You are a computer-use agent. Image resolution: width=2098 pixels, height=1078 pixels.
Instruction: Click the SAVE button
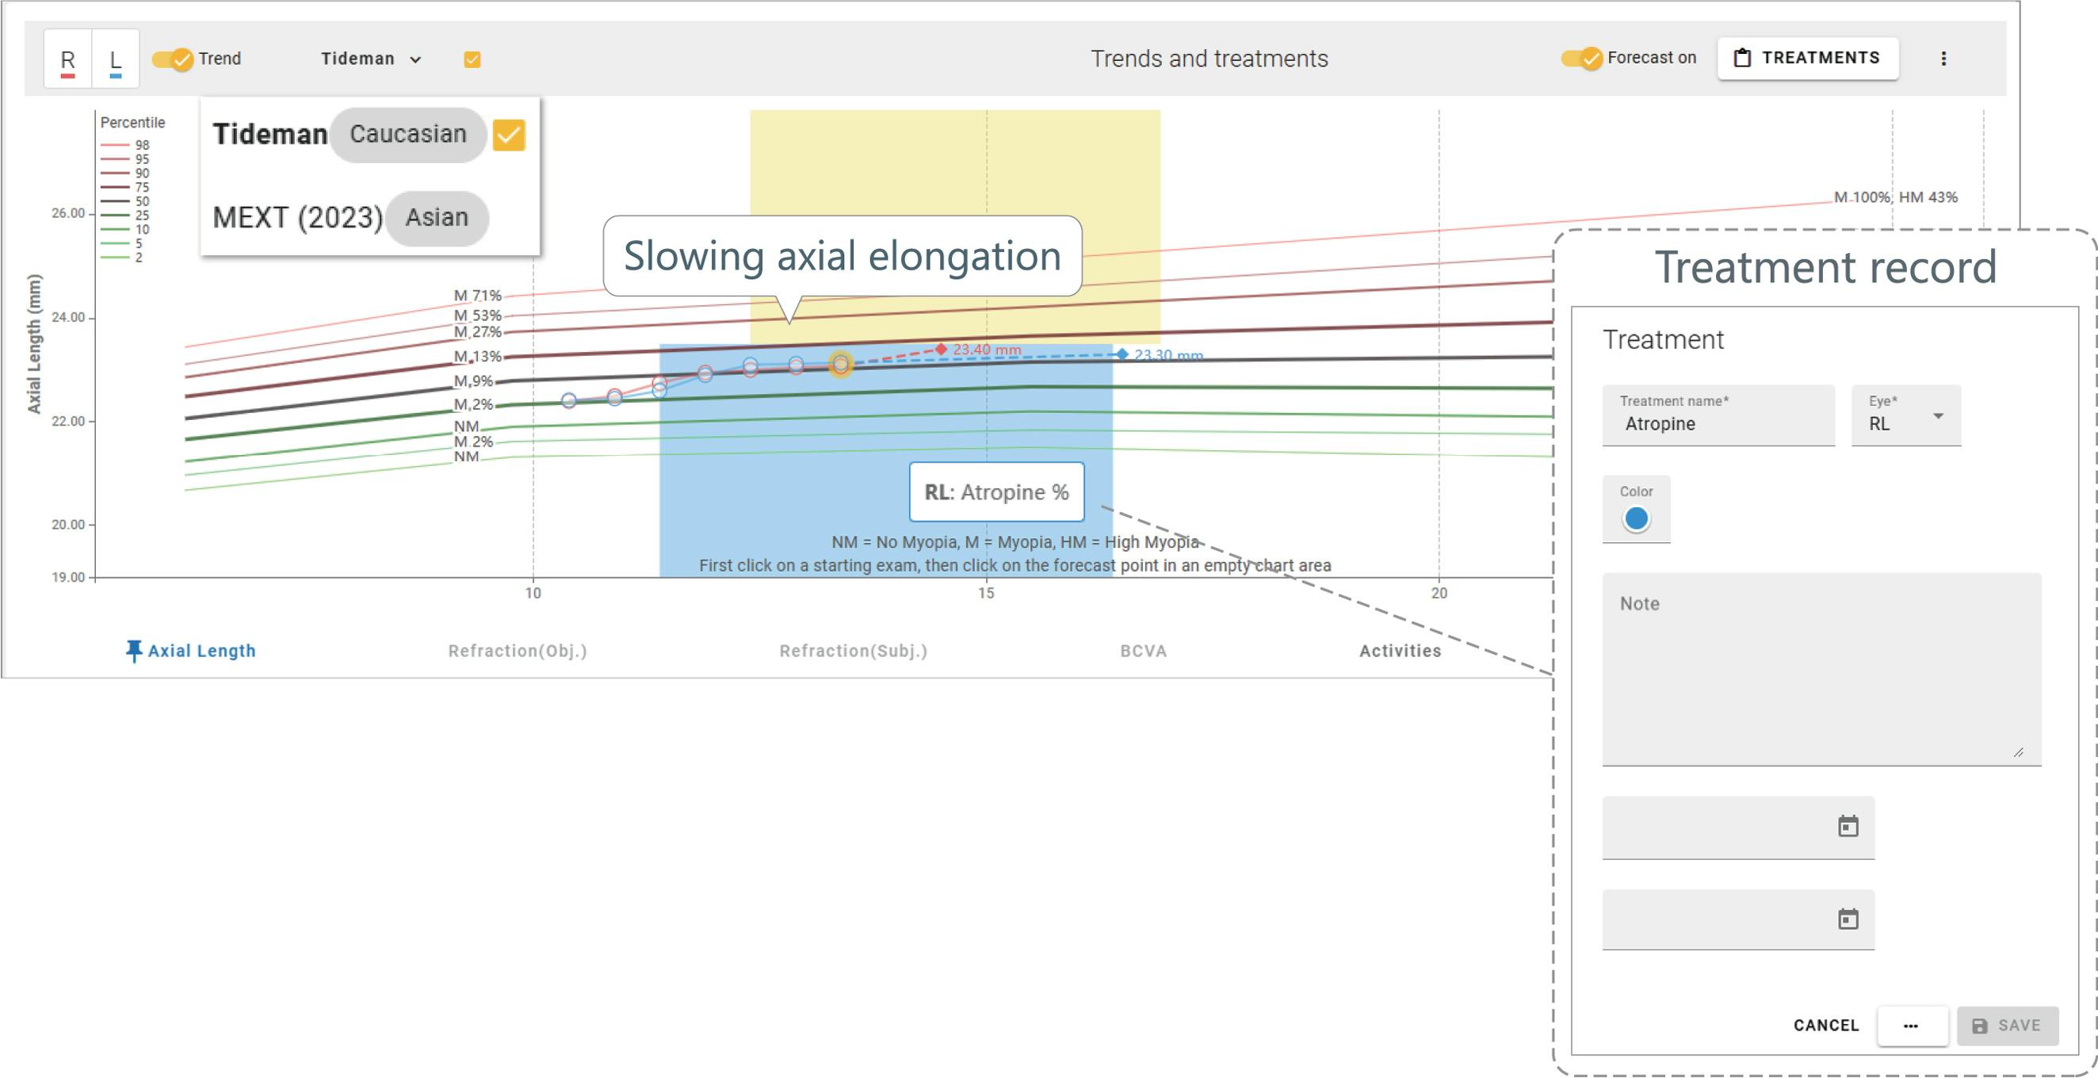pos(2007,1026)
